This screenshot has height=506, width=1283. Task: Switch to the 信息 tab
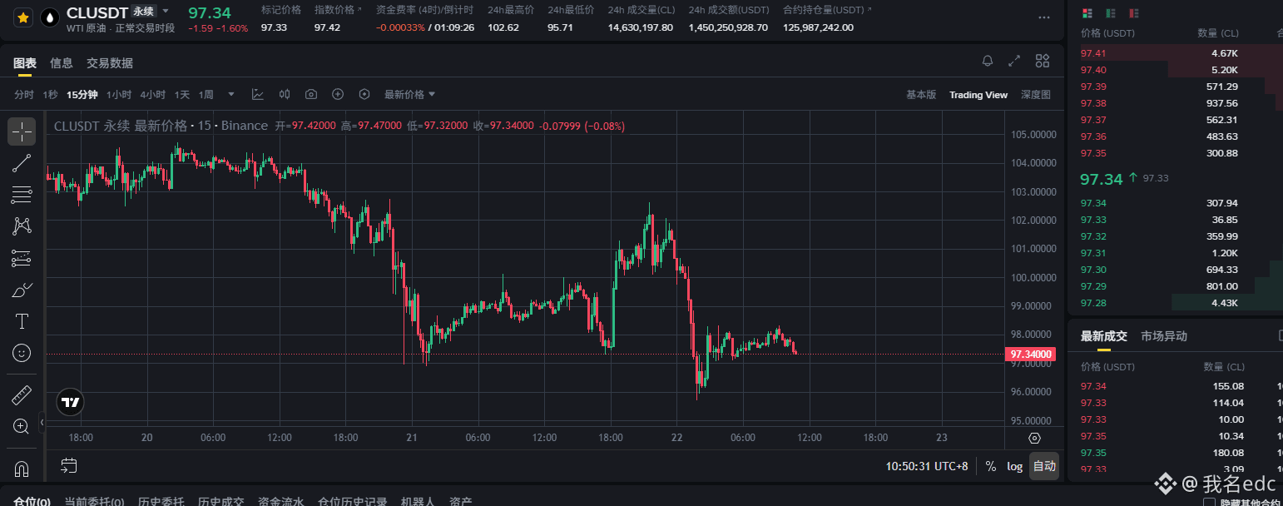click(62, 63)
